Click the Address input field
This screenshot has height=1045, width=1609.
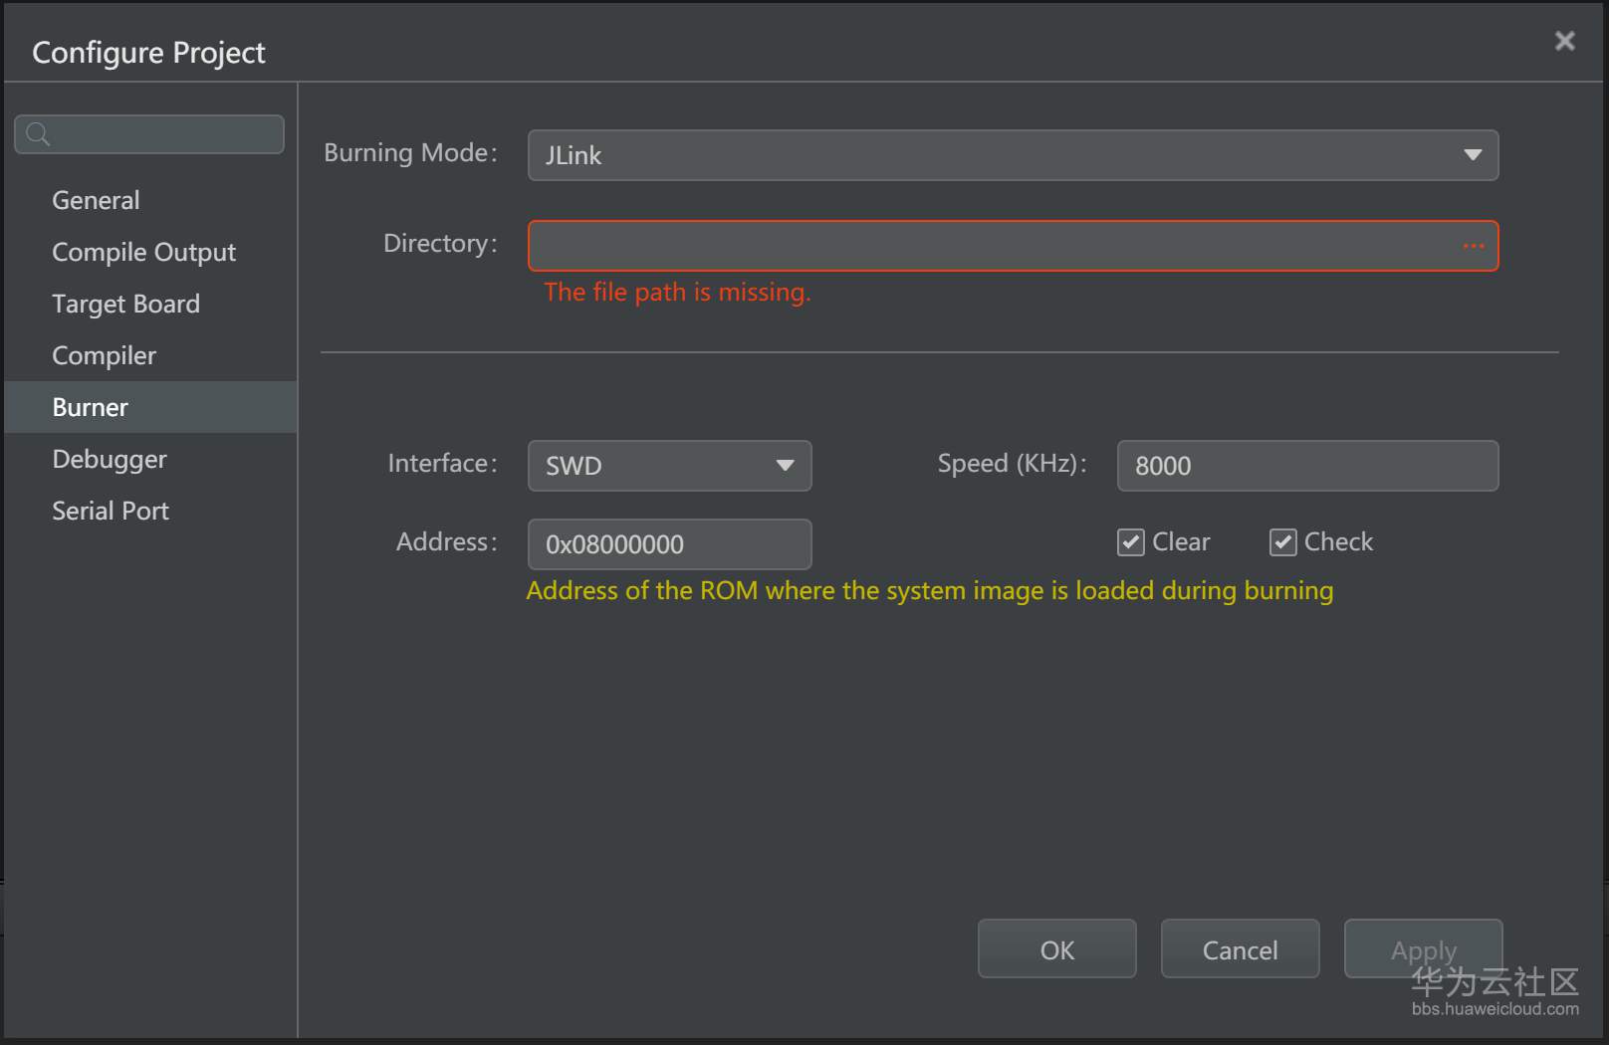669,544
